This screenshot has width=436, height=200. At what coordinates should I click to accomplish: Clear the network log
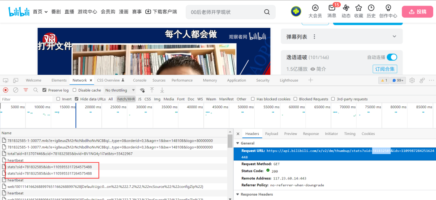[16, 90]
